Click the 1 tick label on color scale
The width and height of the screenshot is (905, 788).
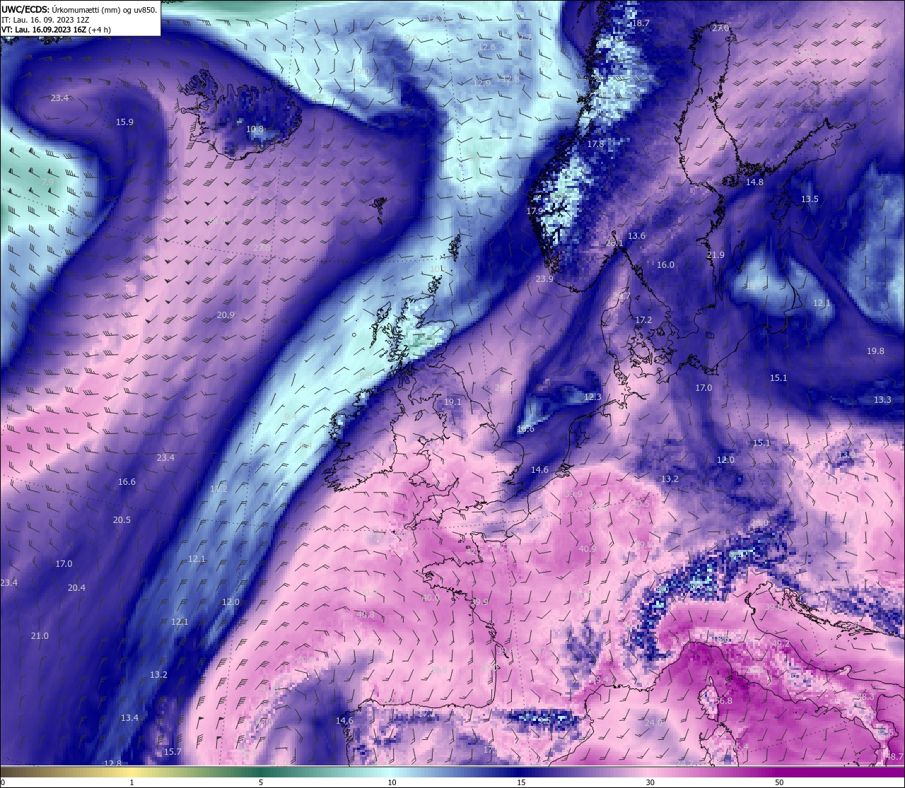point(132,782)
